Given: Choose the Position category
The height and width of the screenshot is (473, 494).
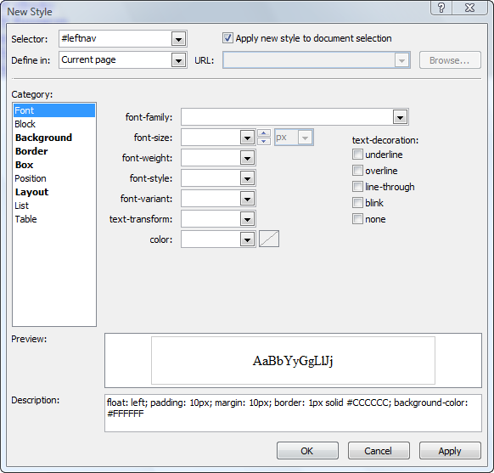Looking at the screenshot, I should [31, 178].
